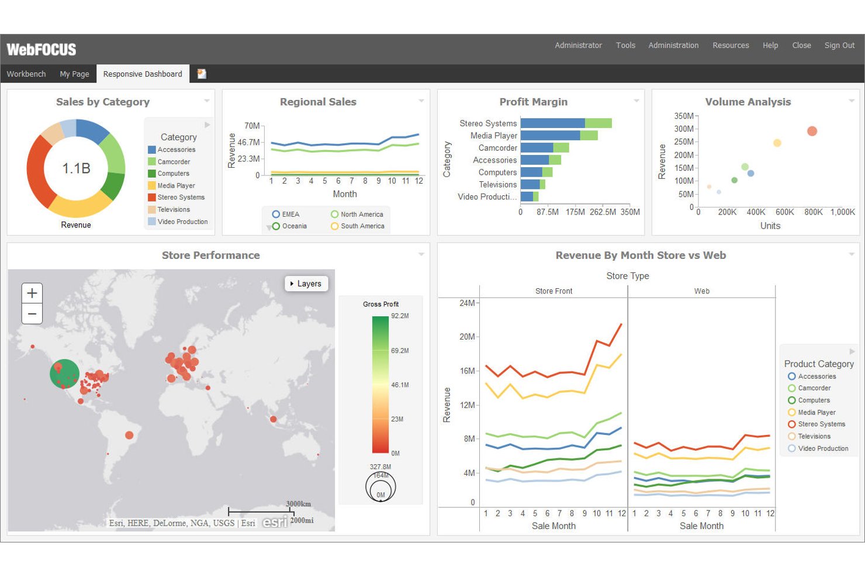Open the Tools menu

tap(625, 45)
